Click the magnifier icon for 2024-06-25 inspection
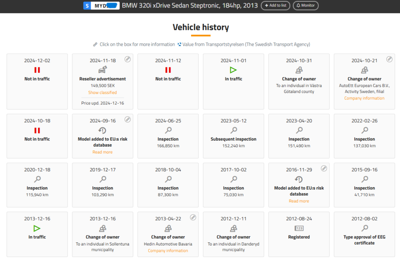The image size is (400, 260). point(168,130)
